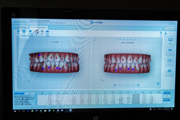Switch to the first treatment overview tab
The image size is (180, 120).
[21, 27]
